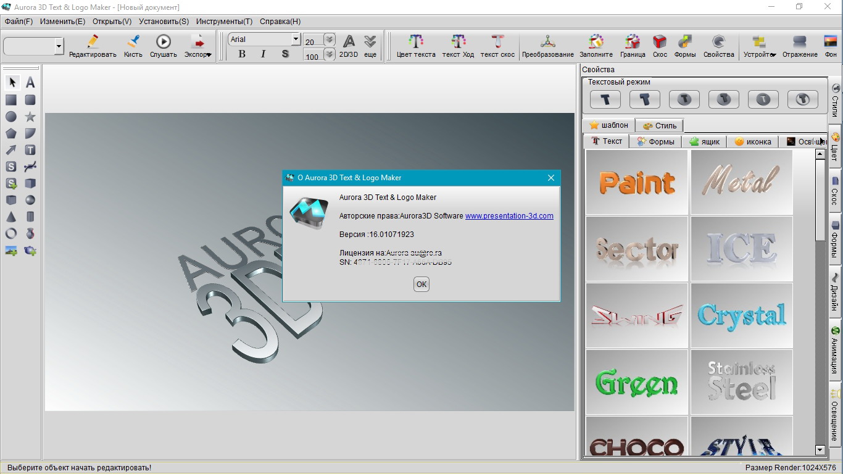Open the Формы shapes toolbar tool
This screenshot has width=843, height=474.
click(685, 46)
